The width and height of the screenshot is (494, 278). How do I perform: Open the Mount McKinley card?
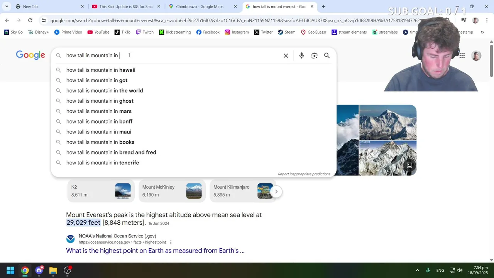pos(172,191)
